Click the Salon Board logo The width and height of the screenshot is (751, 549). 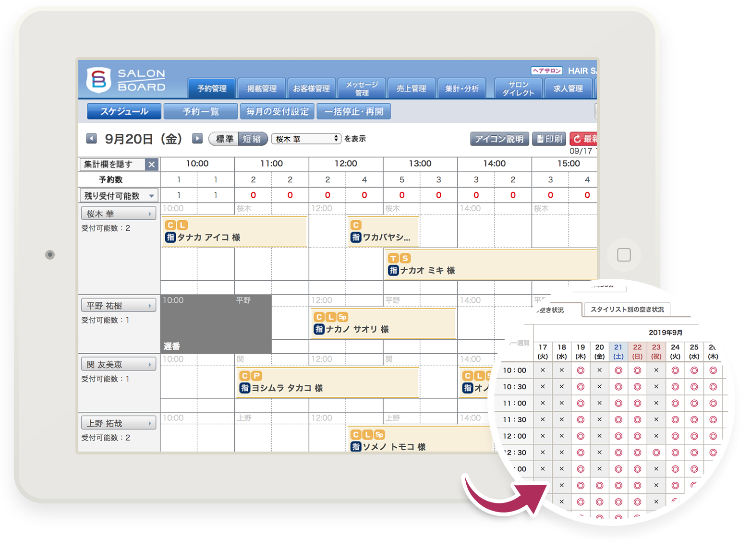[126, 80]
